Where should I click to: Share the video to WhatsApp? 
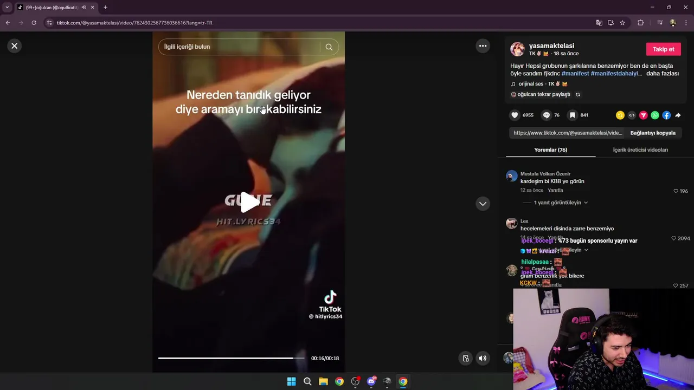655,115
